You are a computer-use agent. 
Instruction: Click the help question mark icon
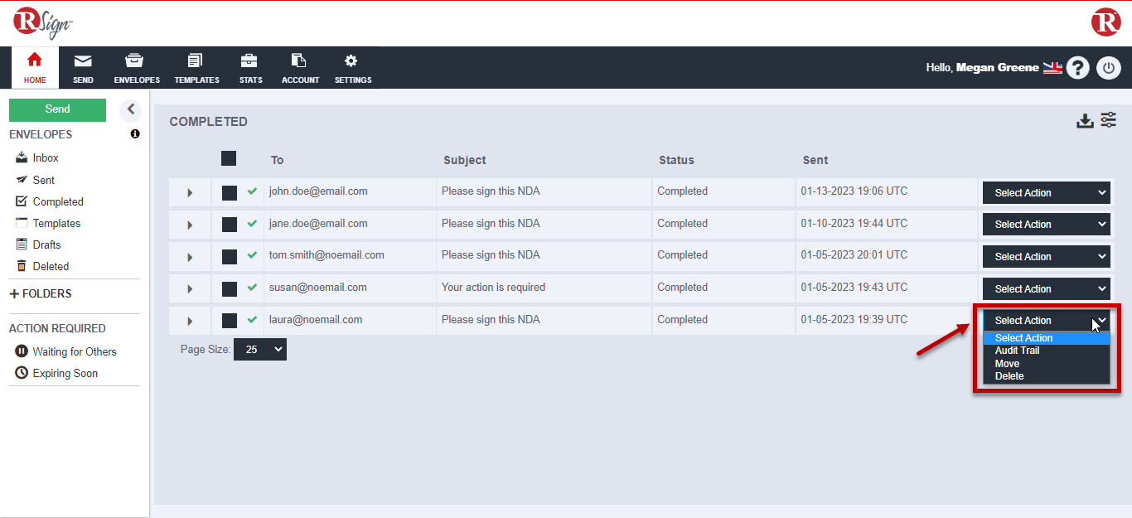(x=1077, y=68)
